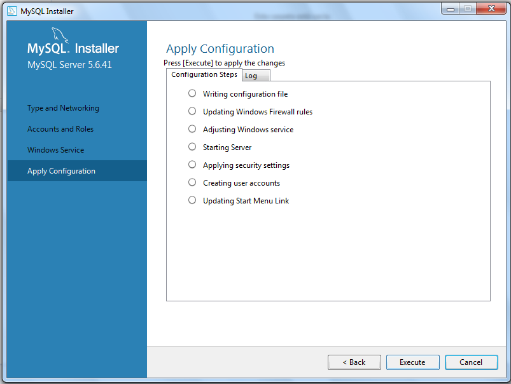Close the MySQL Installer window
This screenshot has width=511, height=384.
click(491, 9)
